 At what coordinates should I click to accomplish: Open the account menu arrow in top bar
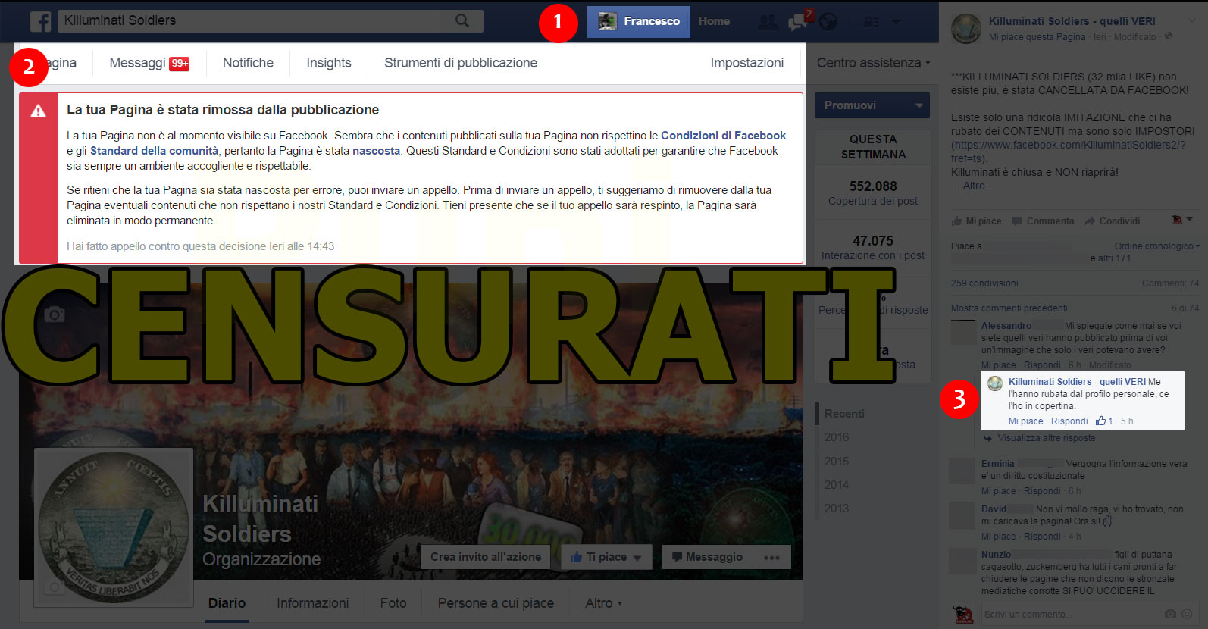897,22
